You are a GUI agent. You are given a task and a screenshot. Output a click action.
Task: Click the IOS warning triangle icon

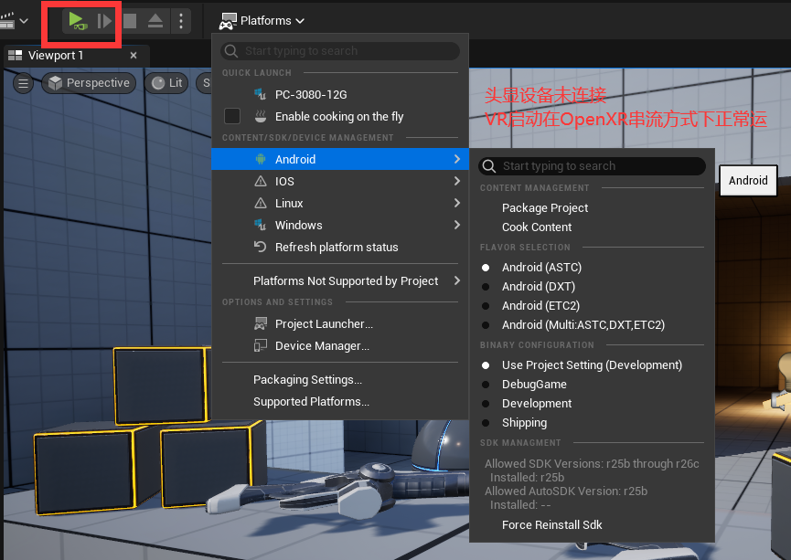pyautogui.click(x=261, y=181)
